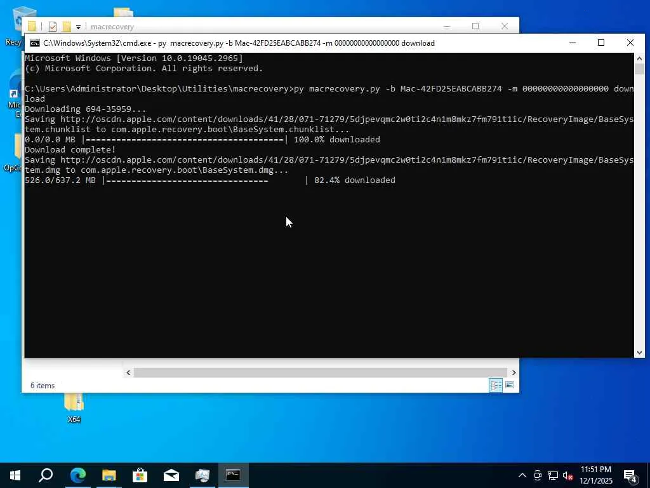Click 'Download complete!' line in cmd output
This screenshot has height=488, width=650.
[x=70, y=149]
